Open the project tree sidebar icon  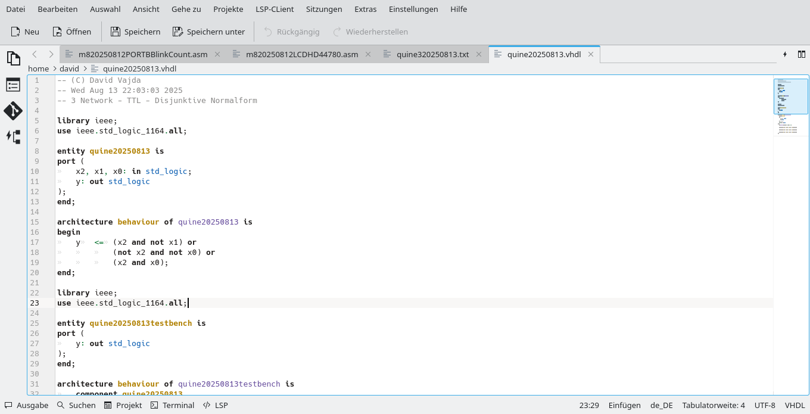(13, 85)
